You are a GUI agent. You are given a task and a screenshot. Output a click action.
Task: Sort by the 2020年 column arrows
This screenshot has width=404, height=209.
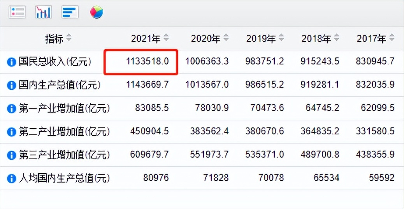(226, 38)
